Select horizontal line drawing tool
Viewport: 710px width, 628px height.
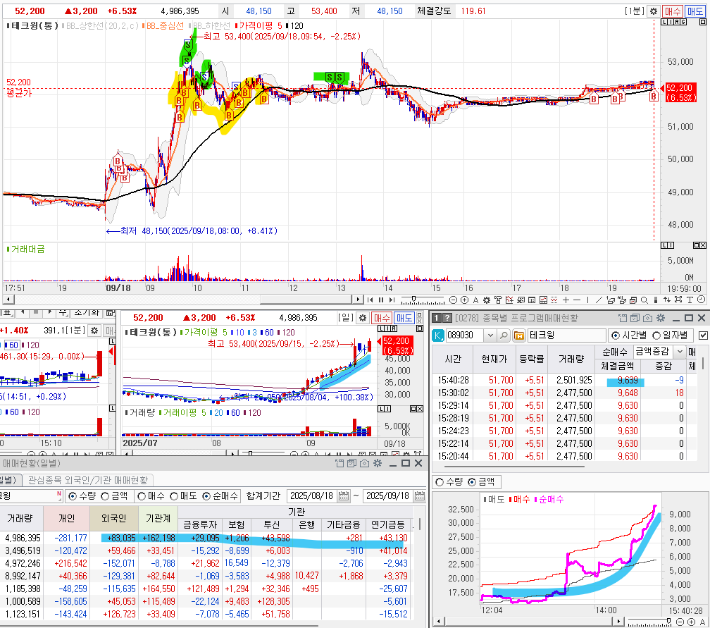tap(577, 300)
